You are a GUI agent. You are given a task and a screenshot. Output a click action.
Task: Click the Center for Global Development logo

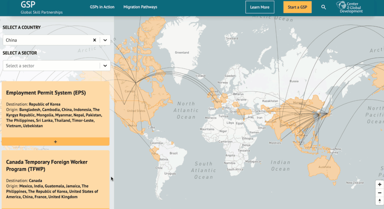click(349, 7)
